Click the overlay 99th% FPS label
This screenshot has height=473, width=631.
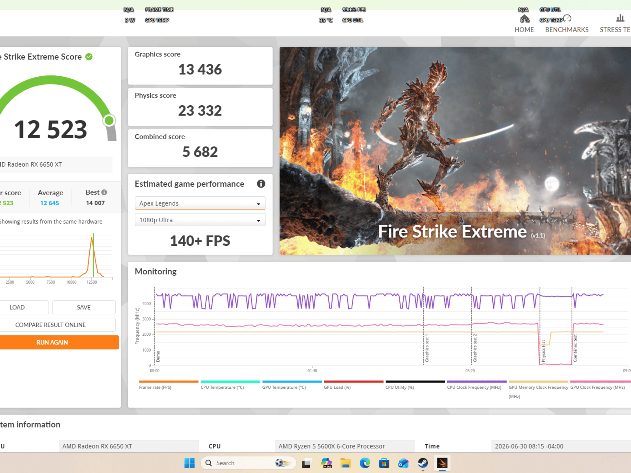pyautogui.click(x=354, y=10)
